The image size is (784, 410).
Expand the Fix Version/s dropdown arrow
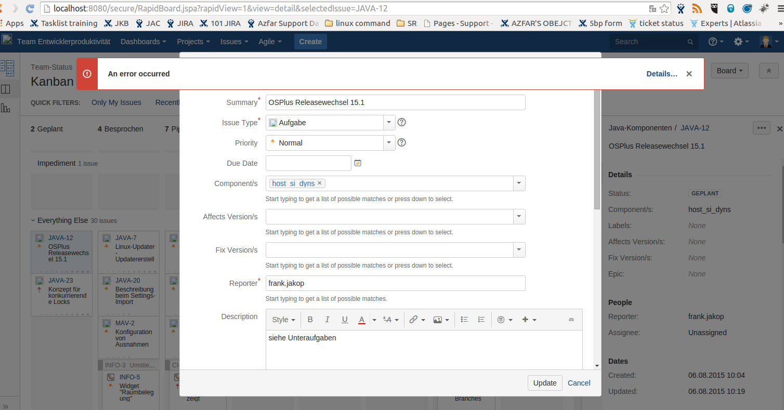point(519,250)
